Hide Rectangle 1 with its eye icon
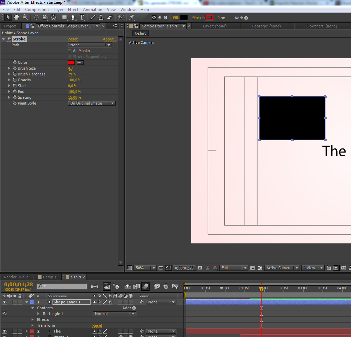The width and height of the screenshot is (351, 337). coord(4,314)
